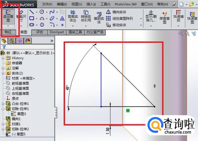Screen dimensions: 198x141
Task: Click Rapid Sketch (快速草图) tool
Action: coord(192,18)
